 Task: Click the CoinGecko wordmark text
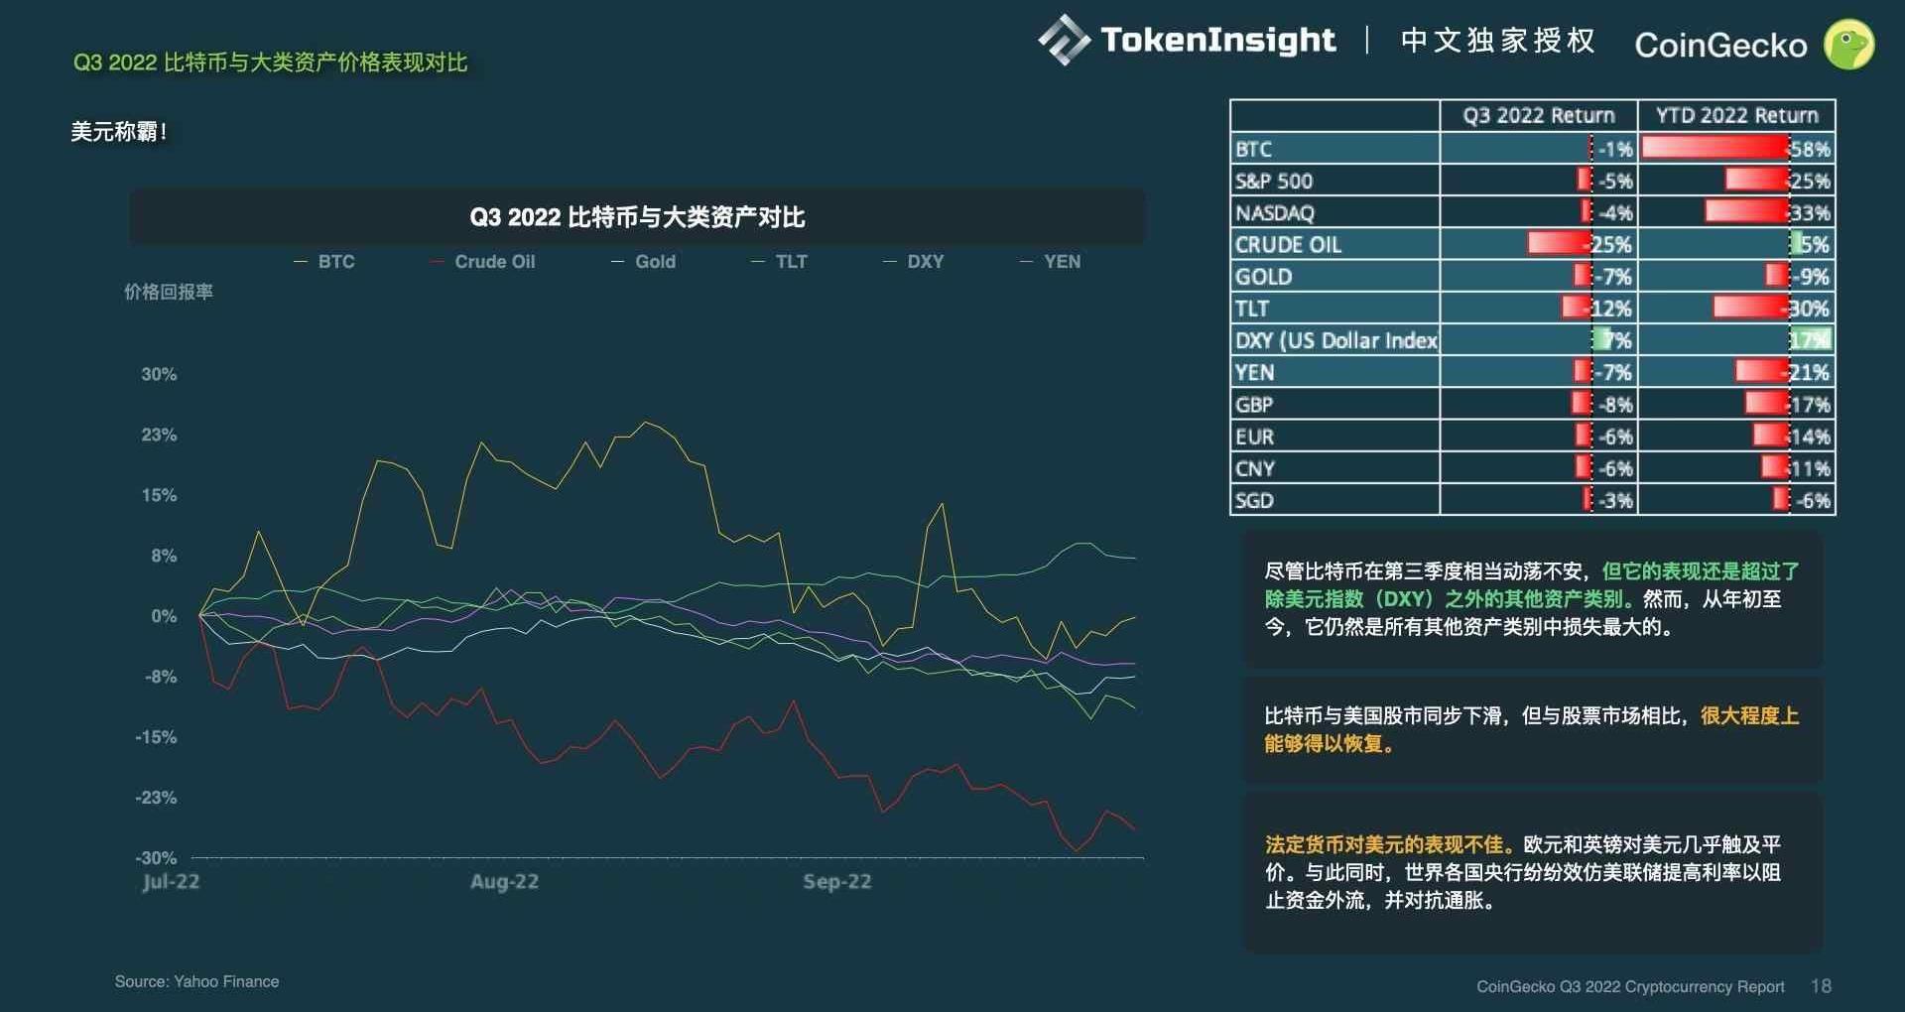1720,46
